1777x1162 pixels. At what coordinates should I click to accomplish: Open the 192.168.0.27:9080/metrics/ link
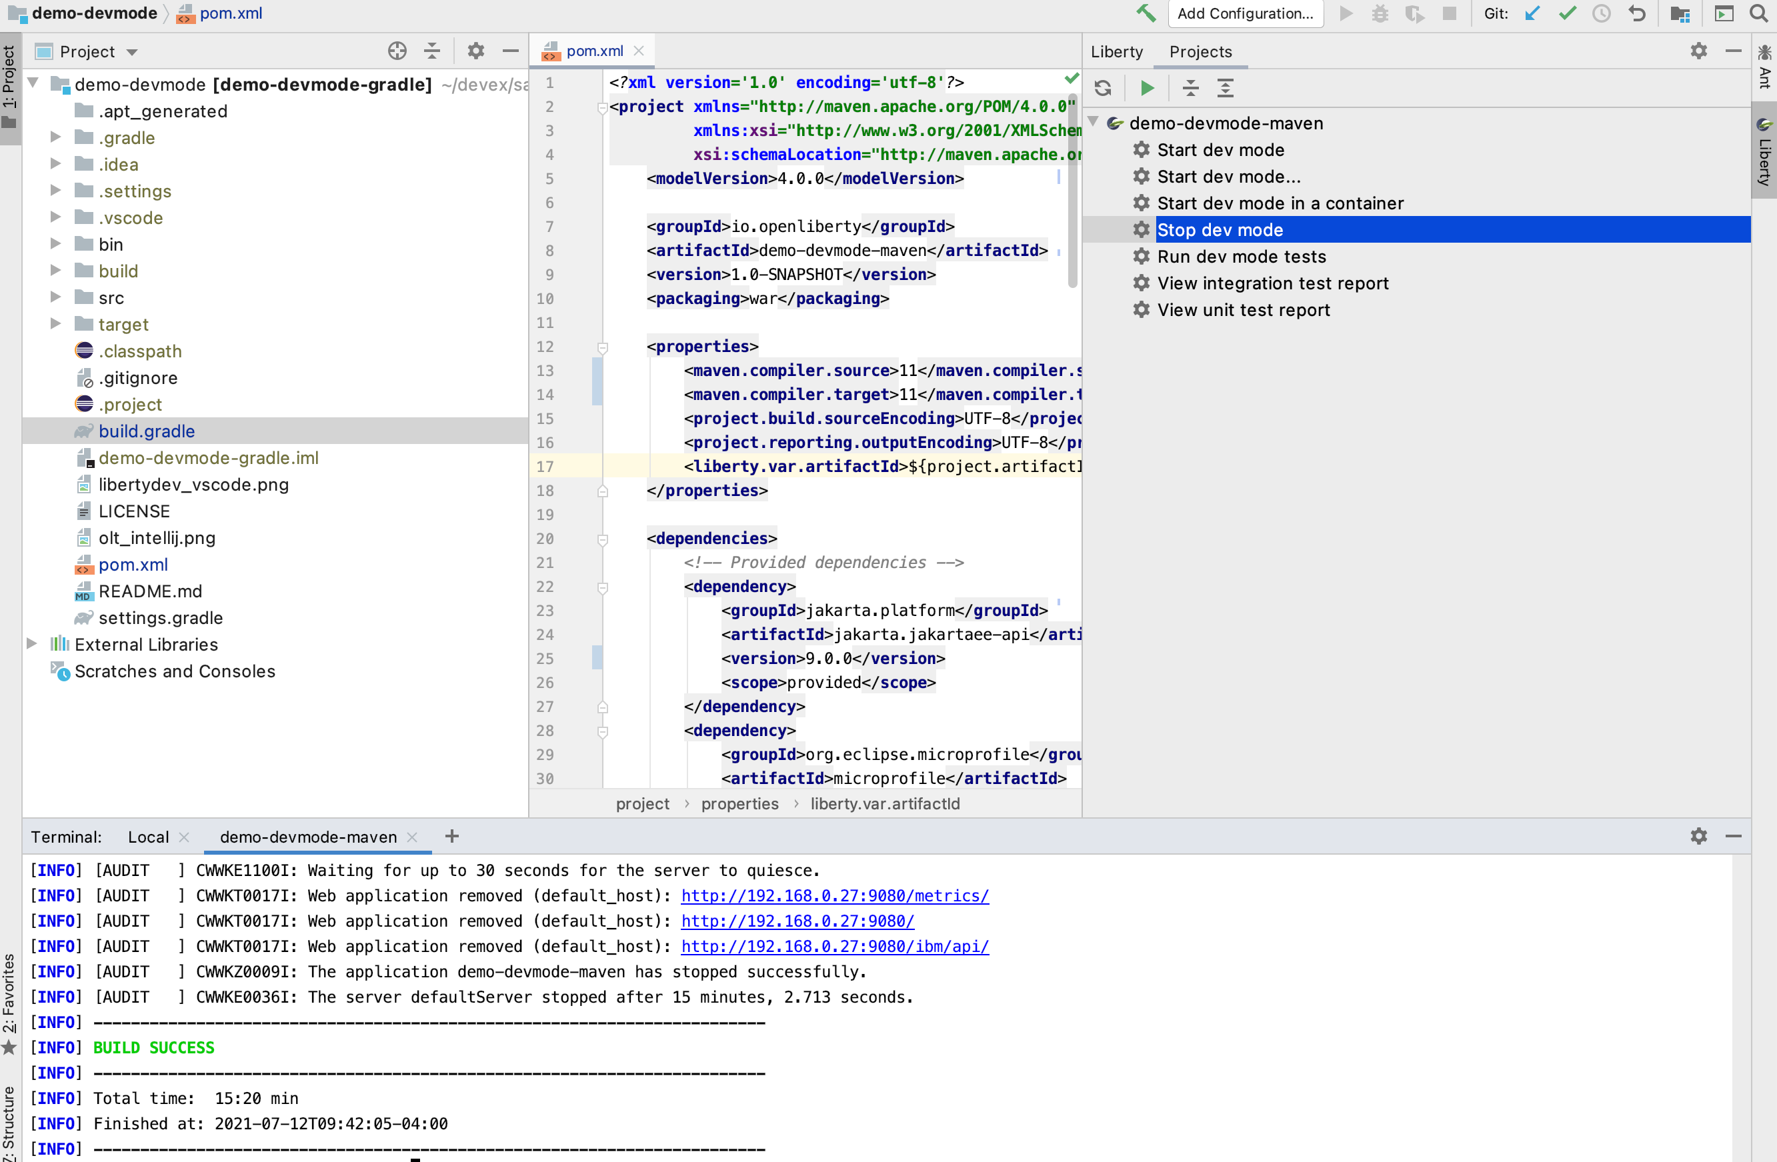(835, 895)
